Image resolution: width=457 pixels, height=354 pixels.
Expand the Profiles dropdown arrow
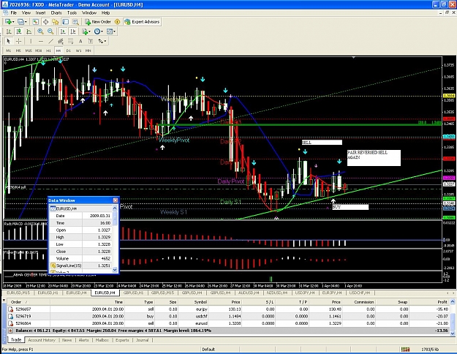point(26,22)
